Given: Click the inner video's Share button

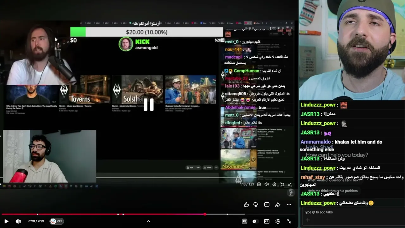Looking at the screenshot, I should click(208, 168).
